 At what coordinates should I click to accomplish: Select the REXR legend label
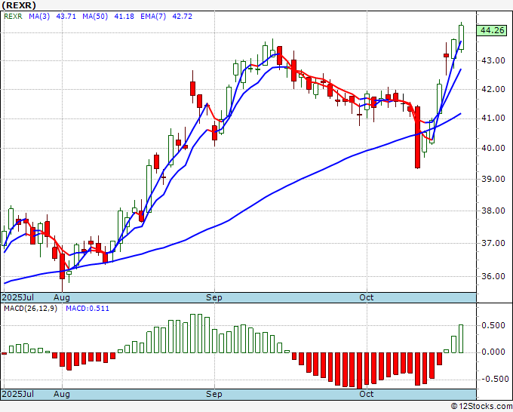13,17
